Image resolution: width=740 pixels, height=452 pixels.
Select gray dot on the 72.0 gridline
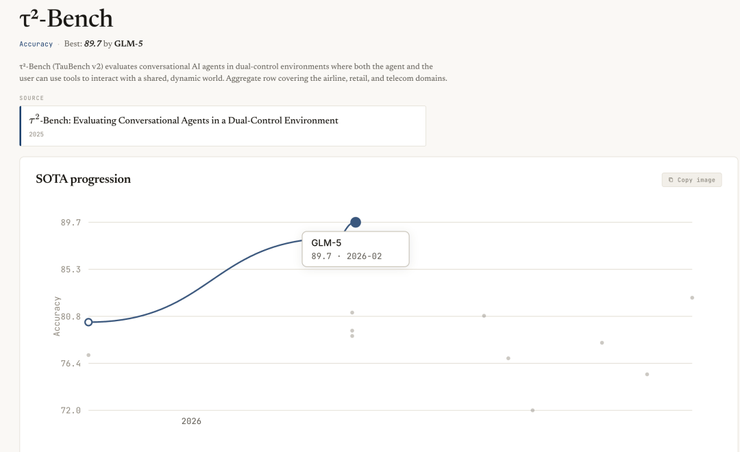point(532,410)
